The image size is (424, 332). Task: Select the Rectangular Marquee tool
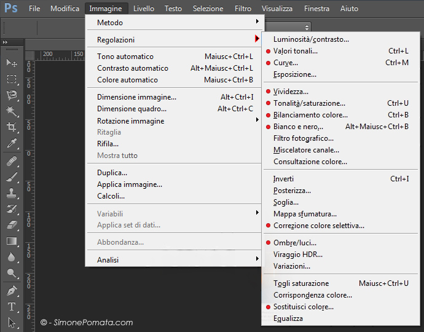pyautogui.click(x=12, y=79)
